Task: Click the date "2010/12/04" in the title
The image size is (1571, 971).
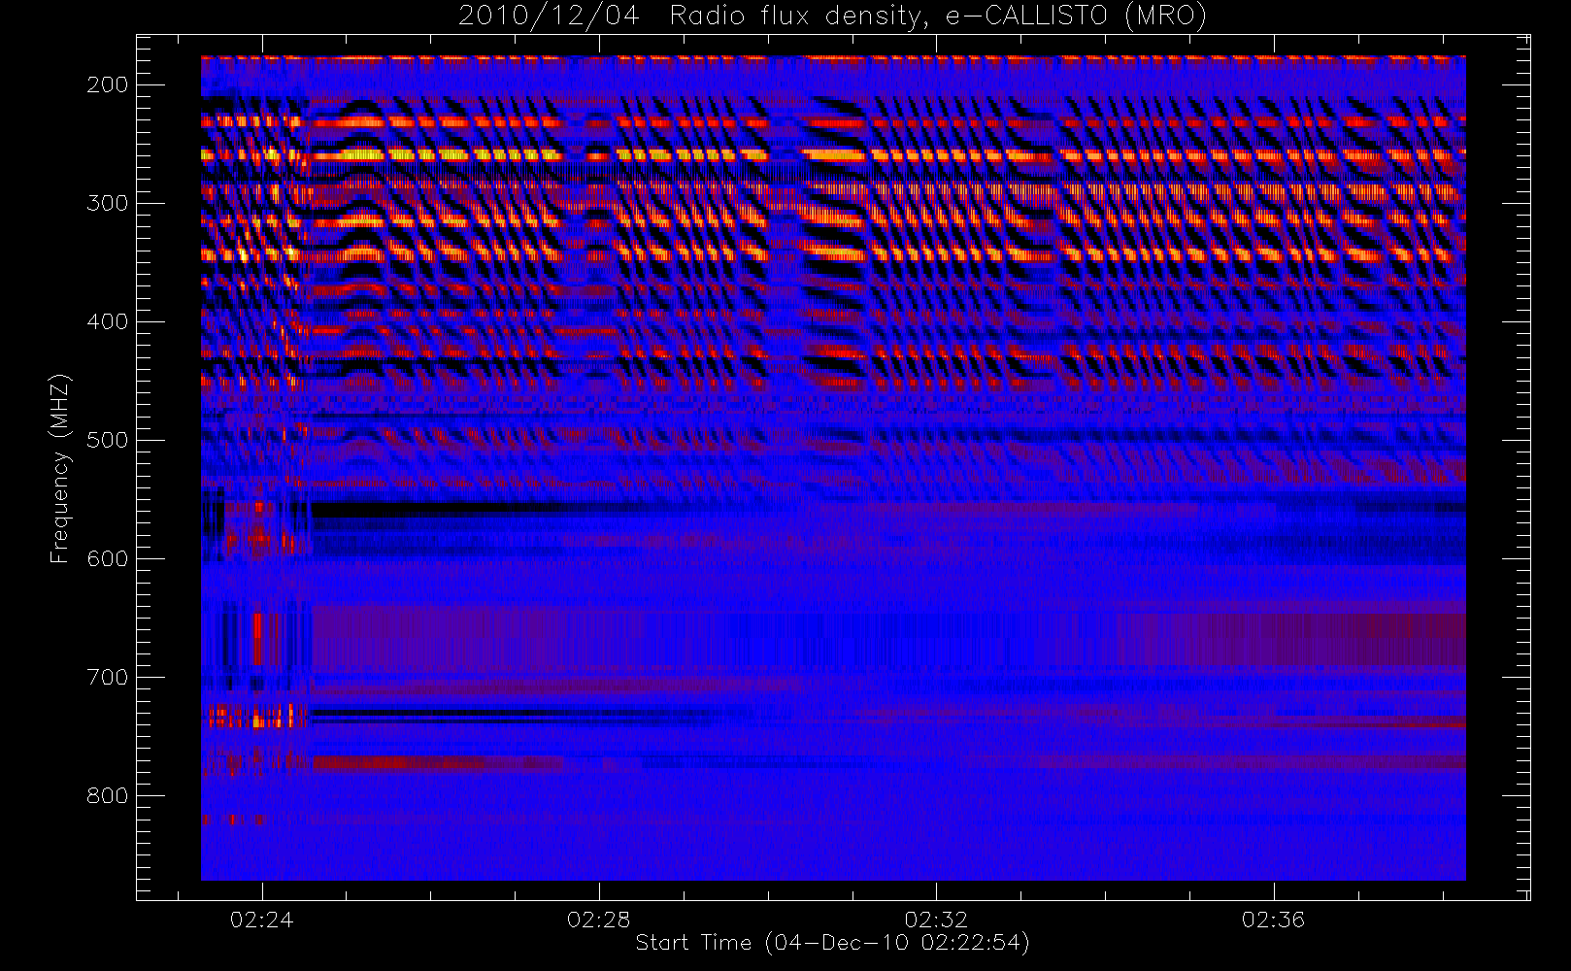Action: click(549, 17)
